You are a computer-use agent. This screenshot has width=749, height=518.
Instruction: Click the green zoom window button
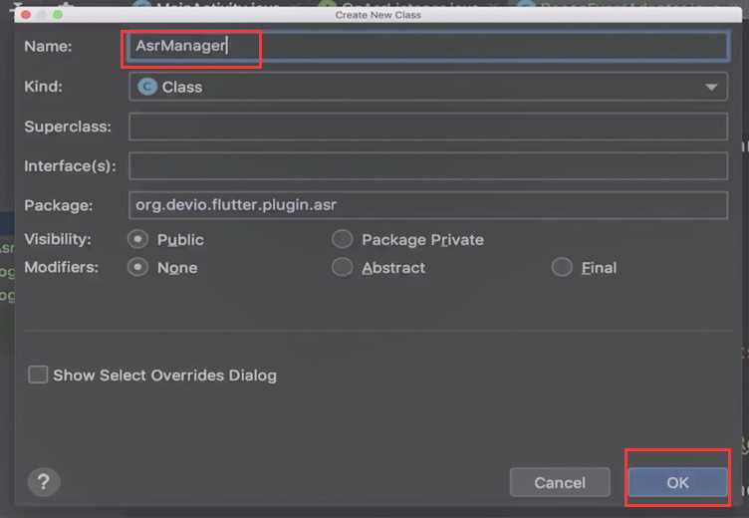click(x=58, y=15)
